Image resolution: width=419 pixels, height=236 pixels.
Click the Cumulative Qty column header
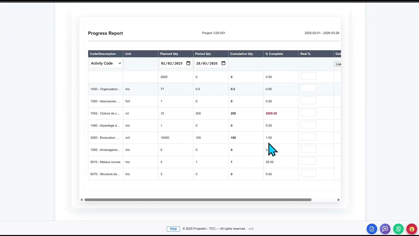[x=246, y=54]
